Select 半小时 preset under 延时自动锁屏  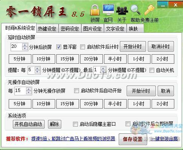[115, 59]
